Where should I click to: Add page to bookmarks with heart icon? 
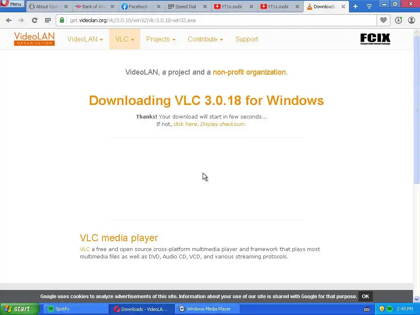pos(383,21)
